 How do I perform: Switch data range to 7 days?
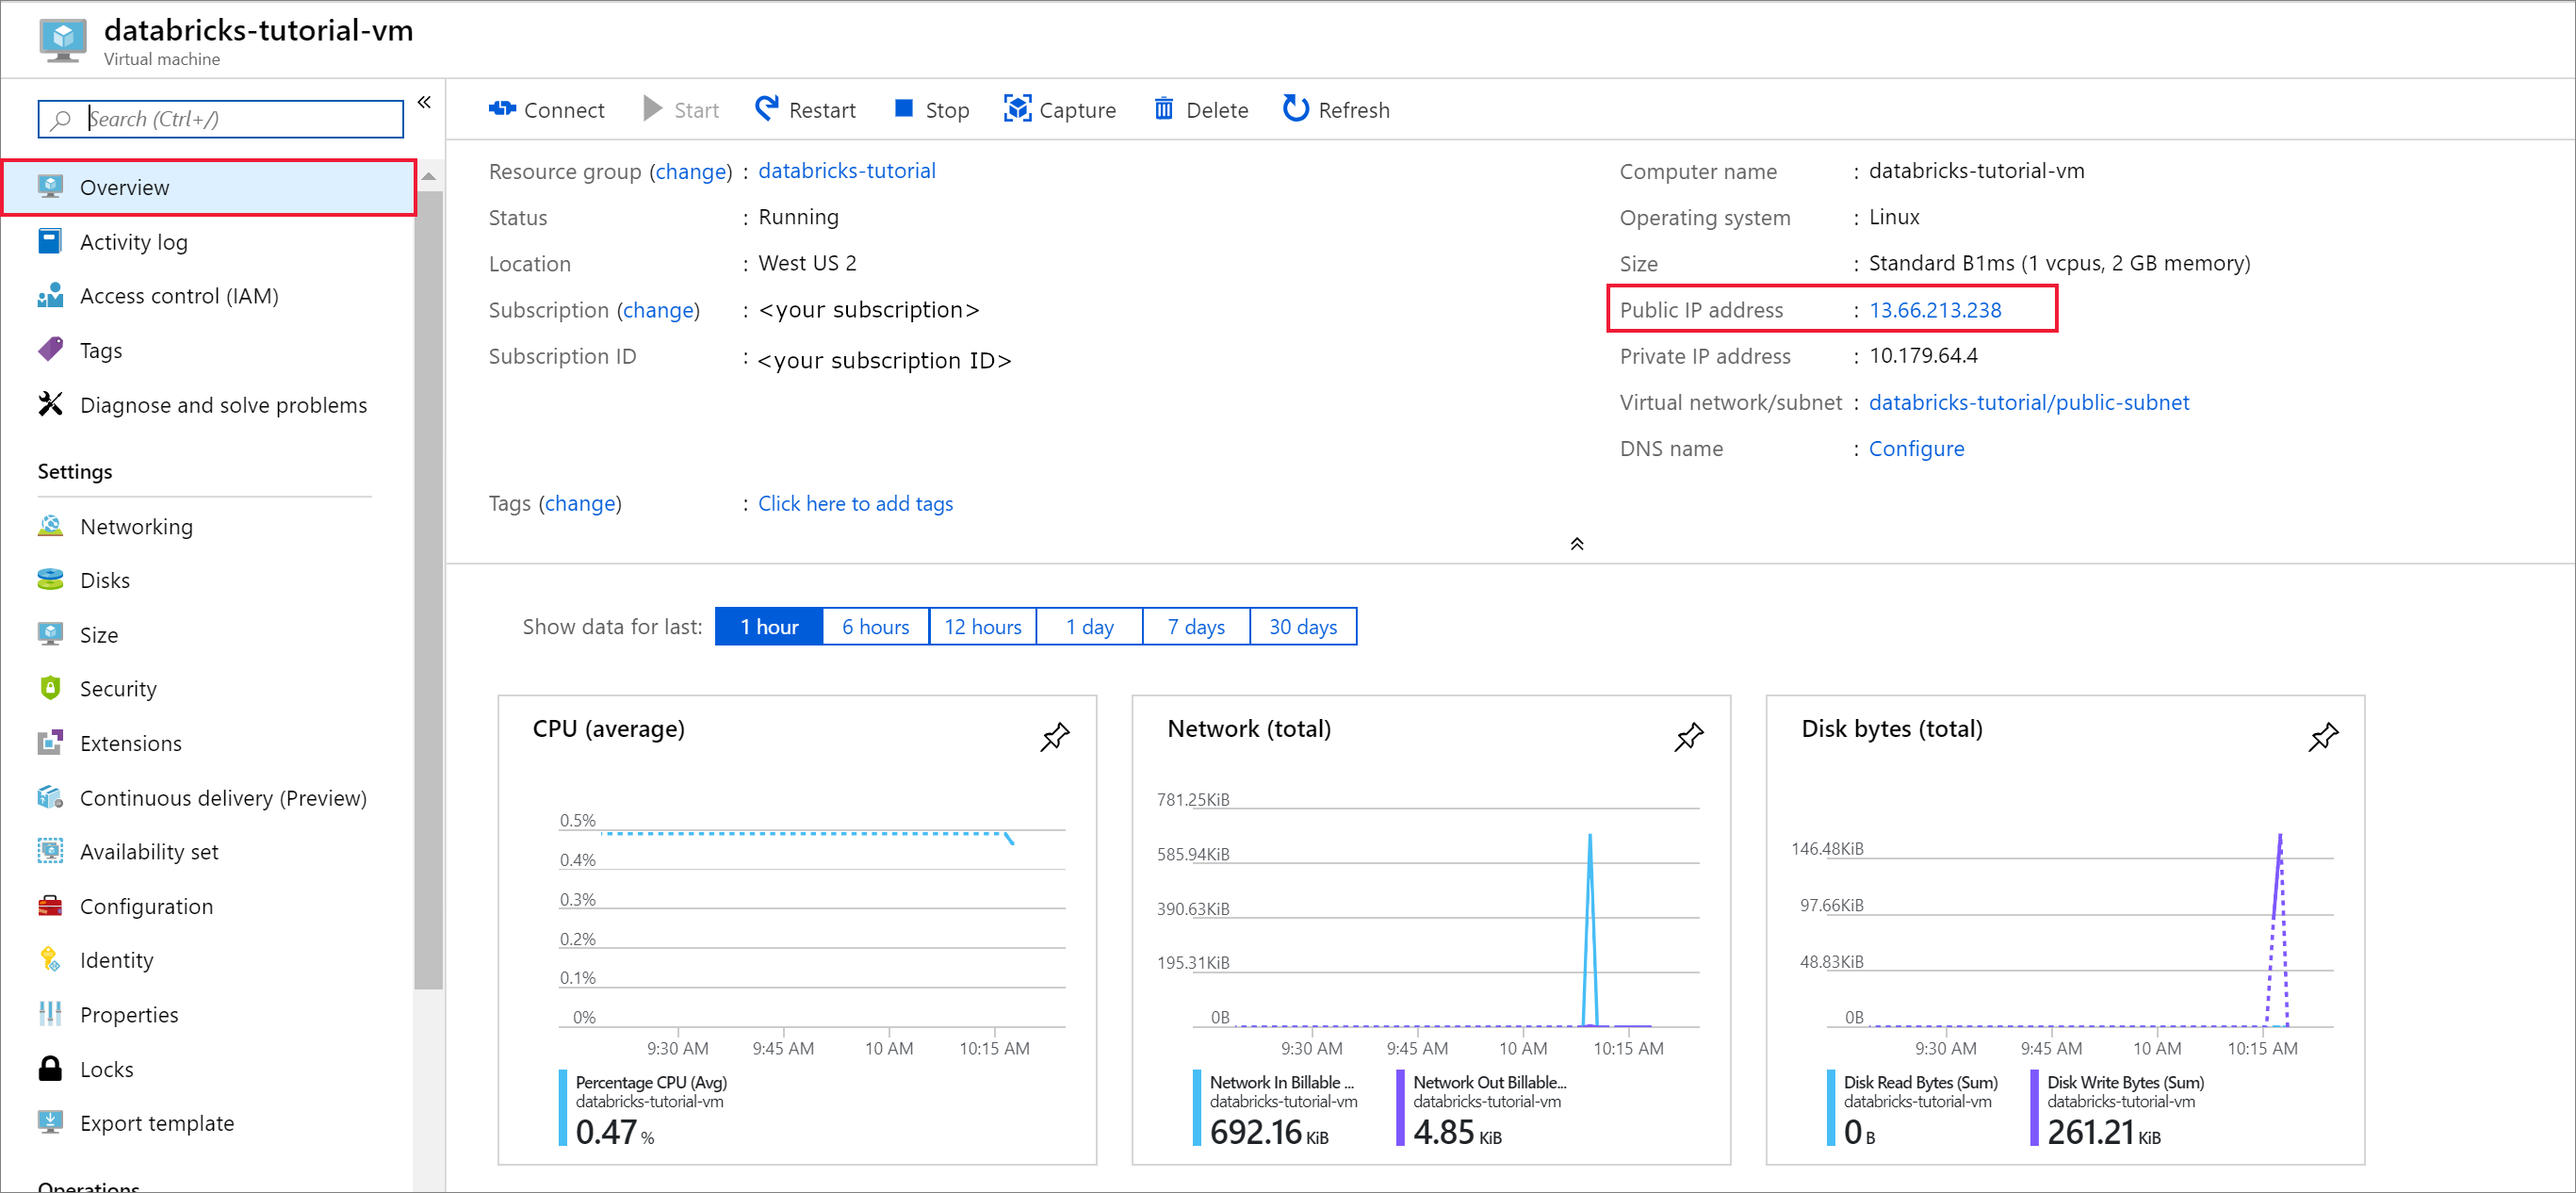(x=1195, y=627)
